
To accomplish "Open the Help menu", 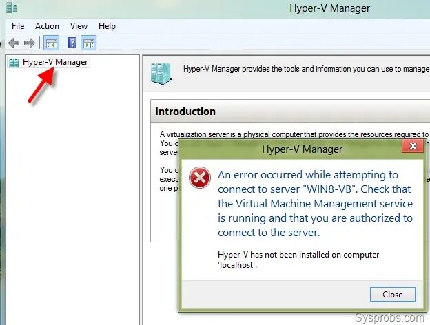I will 107,26.
